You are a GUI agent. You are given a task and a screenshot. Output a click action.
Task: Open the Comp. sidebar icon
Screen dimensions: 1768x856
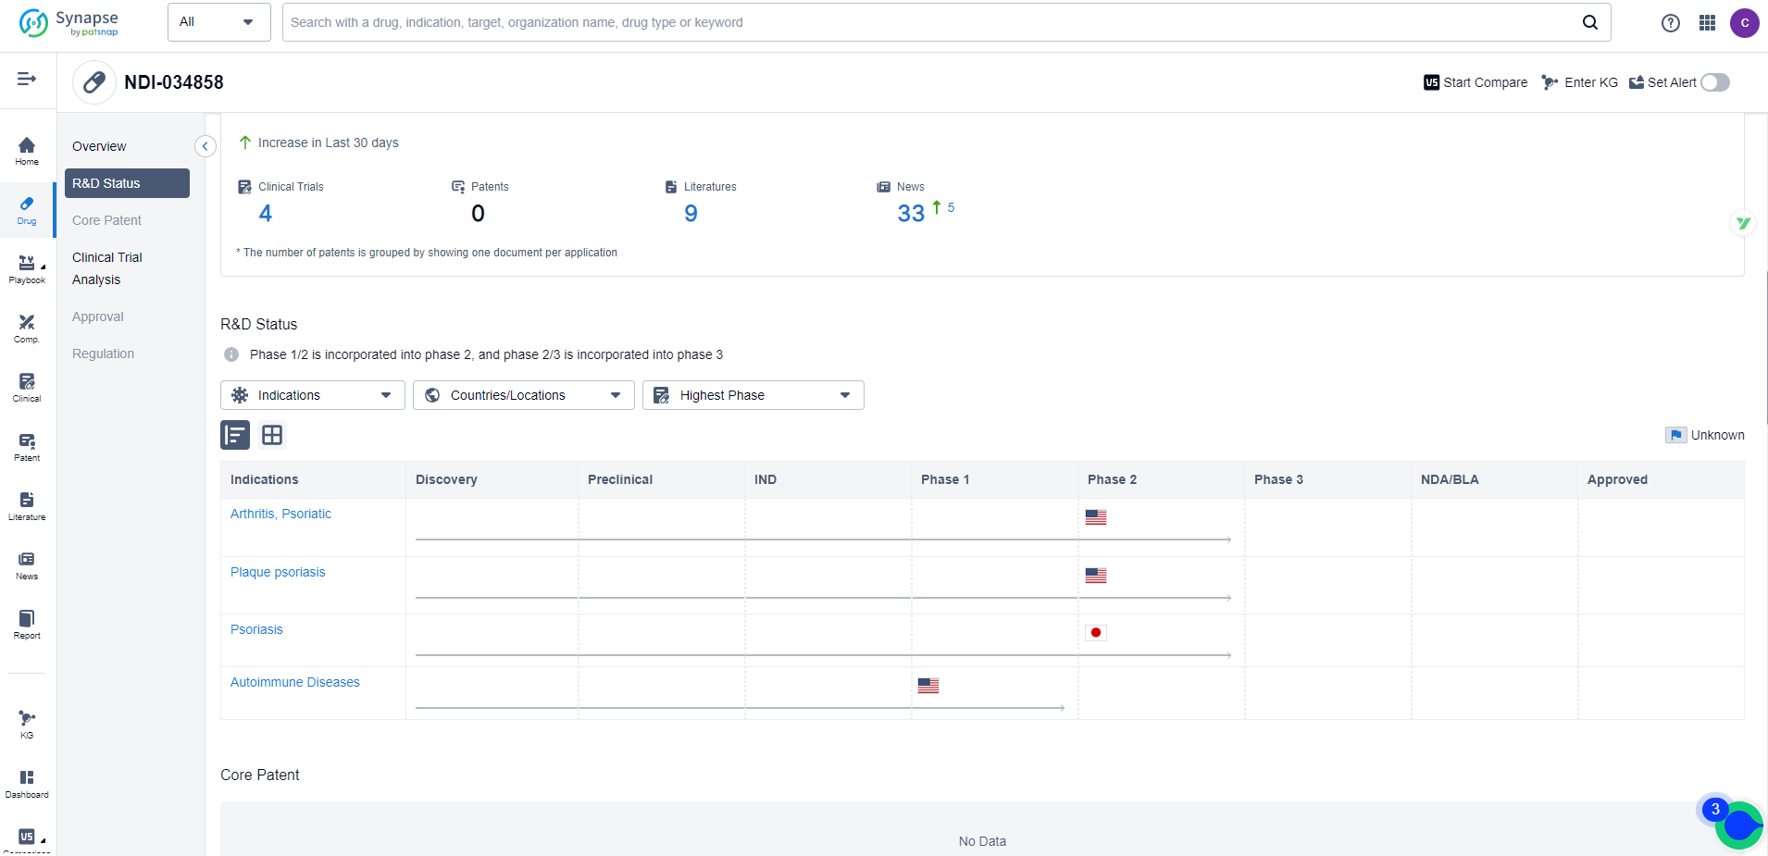tap(27, 329)
